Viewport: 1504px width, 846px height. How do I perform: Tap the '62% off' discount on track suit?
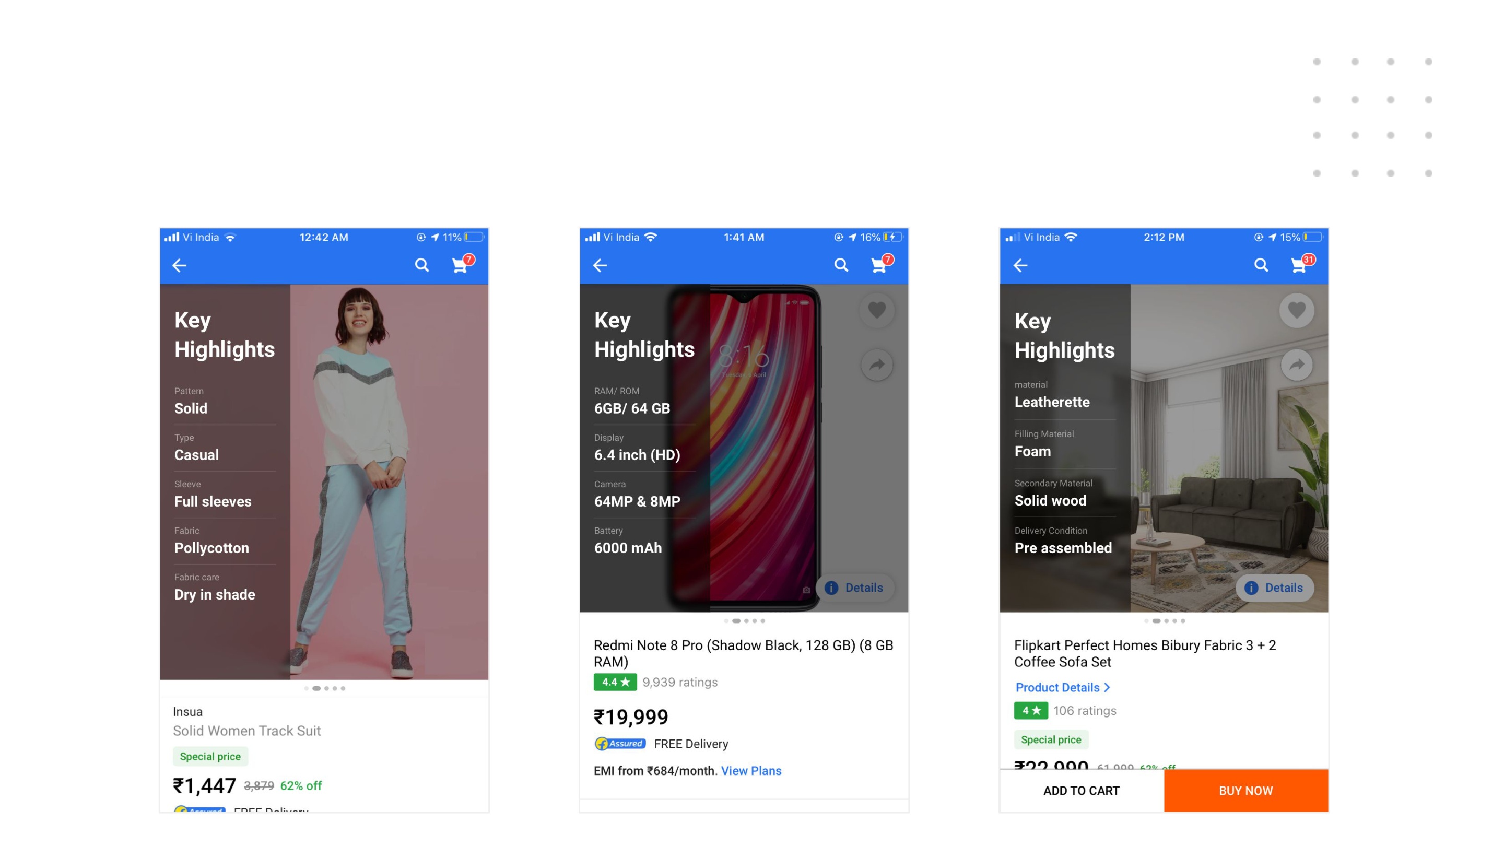pyautogui.click(x=301, y=786)
